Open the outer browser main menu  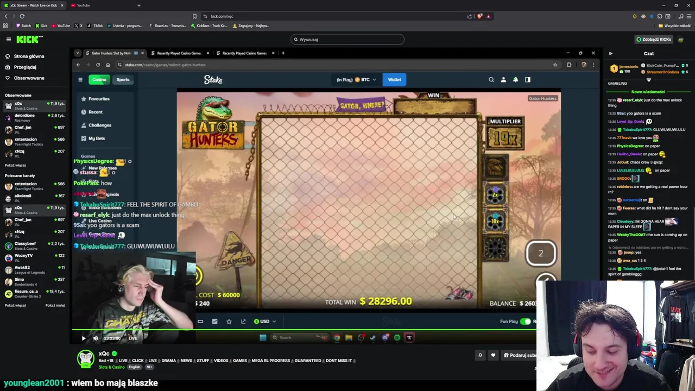point(688,16)
